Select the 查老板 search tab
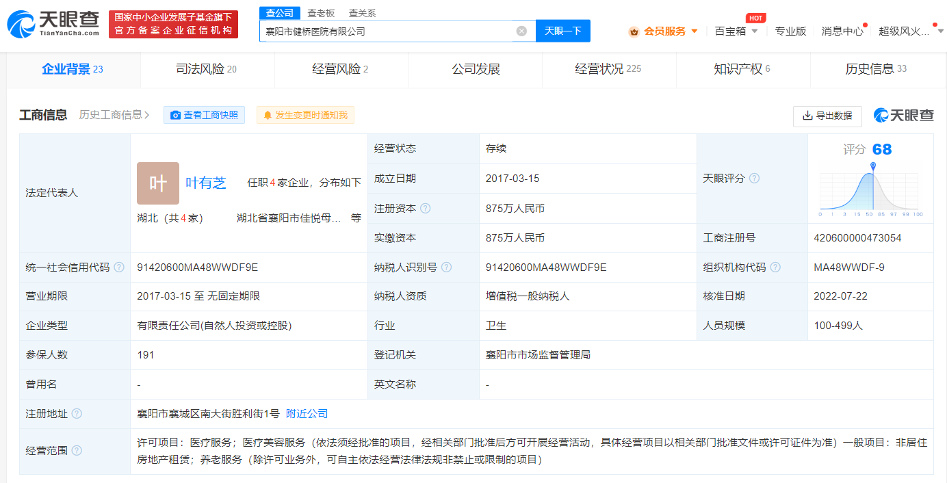 [321, 13]
